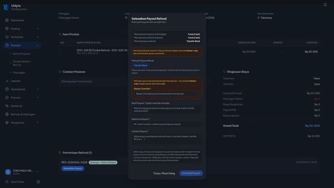This screenshot has height=188, width=334.
Task: Expand the Pengaturan menu chevron
Action: pos(38,123)
